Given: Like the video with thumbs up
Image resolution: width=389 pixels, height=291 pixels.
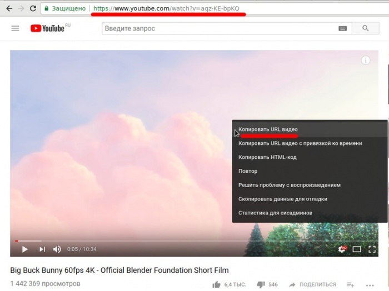Looking at the screenshot, I should 216,284.
